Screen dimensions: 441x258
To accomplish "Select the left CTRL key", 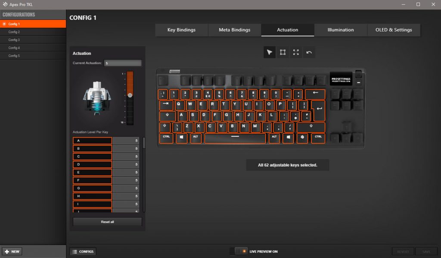I will pyautogui.click(x=166, y=138).
